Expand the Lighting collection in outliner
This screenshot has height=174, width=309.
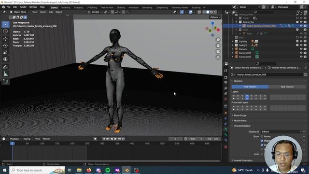(233, 42)
